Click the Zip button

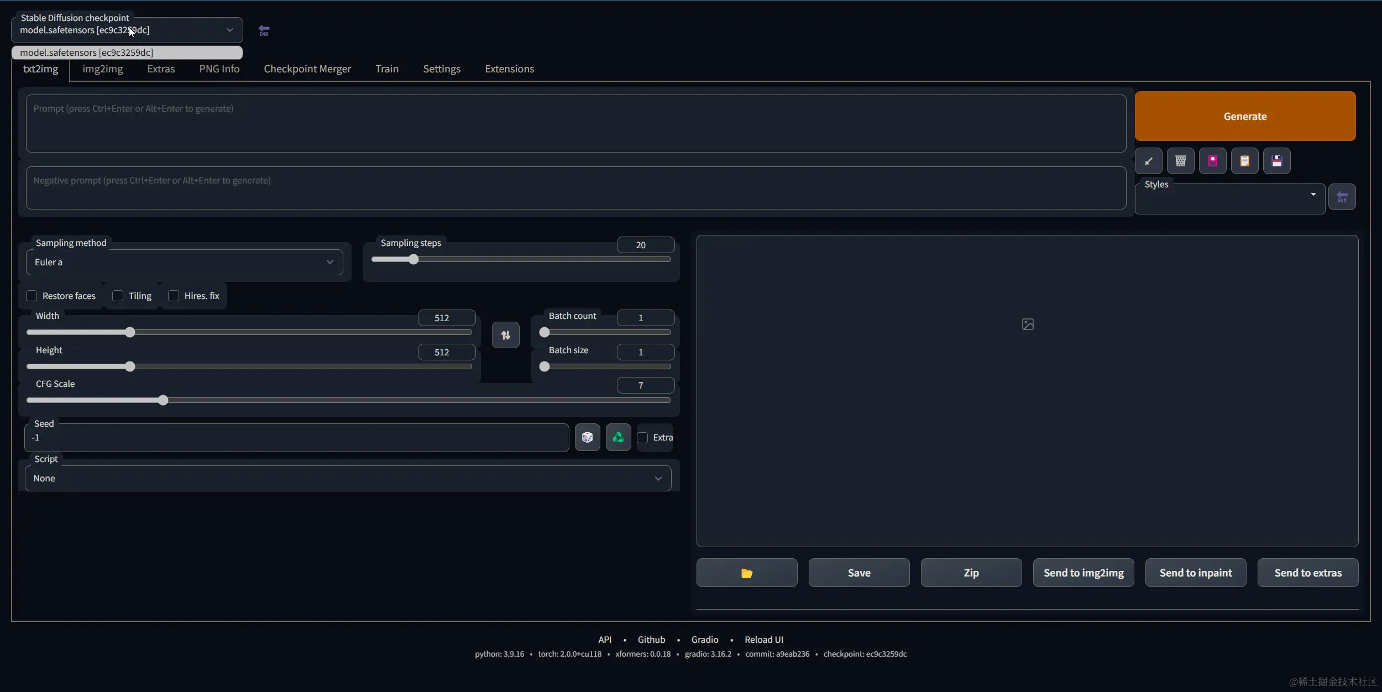click(x=971, y=573)
